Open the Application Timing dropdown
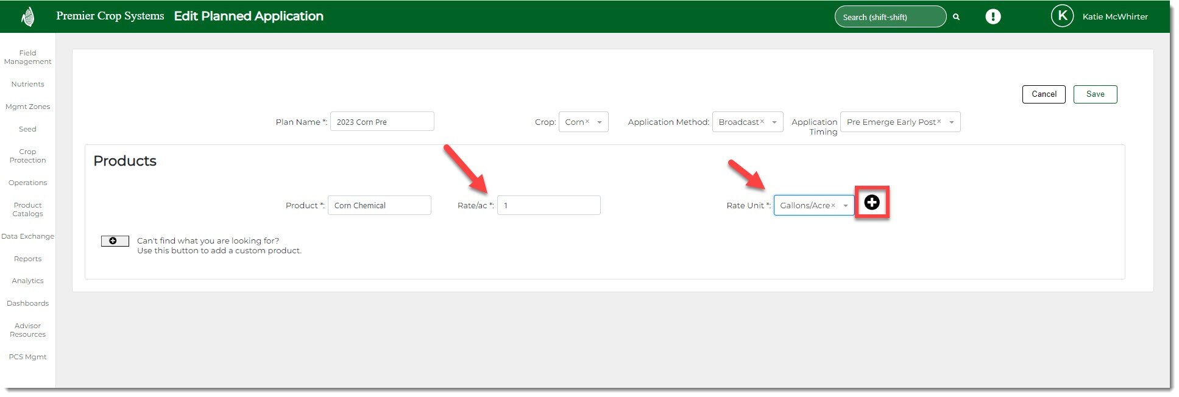The width and height of the screenshot is (1179, 397). click(x=951, y=122)
